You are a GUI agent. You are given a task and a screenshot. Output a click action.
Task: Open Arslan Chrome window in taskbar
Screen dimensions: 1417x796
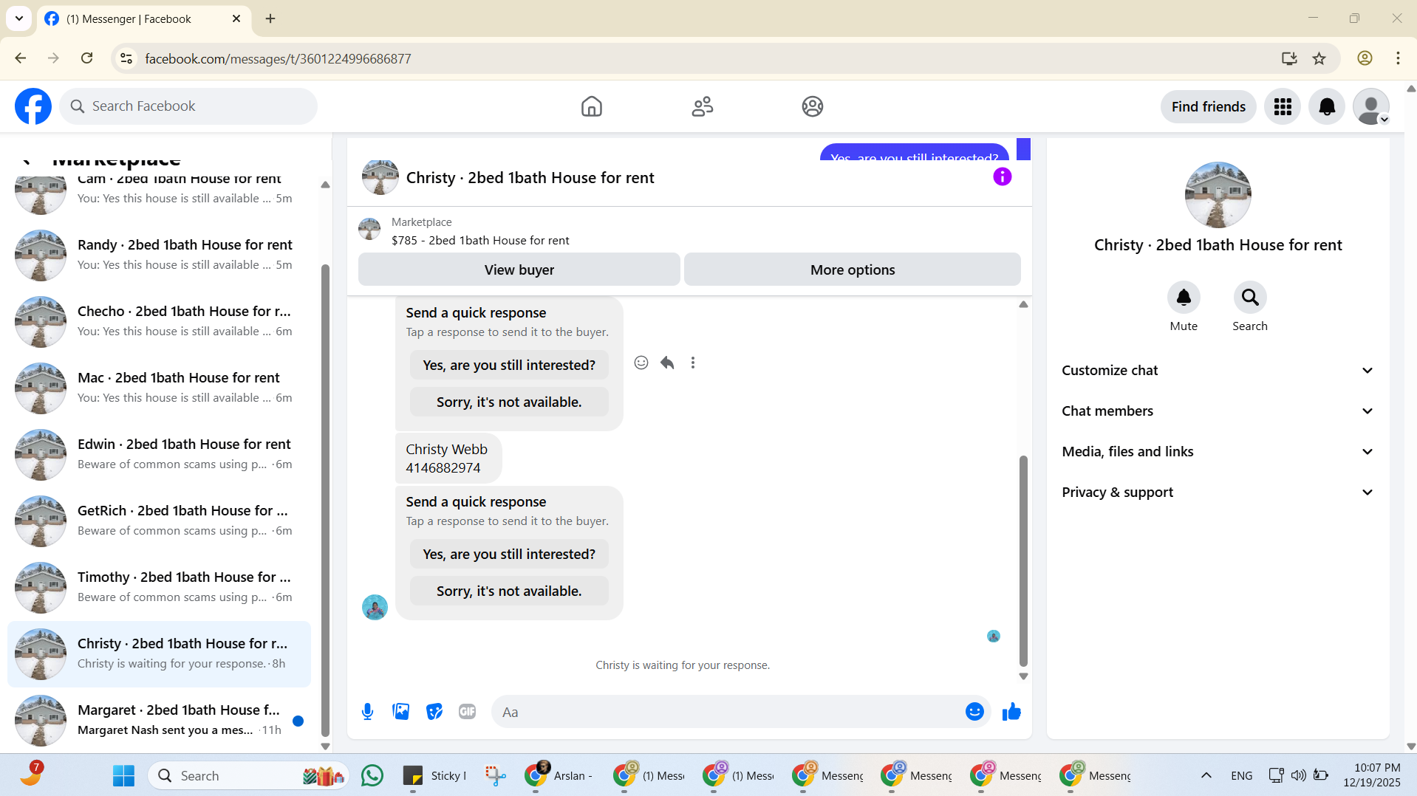558,775
